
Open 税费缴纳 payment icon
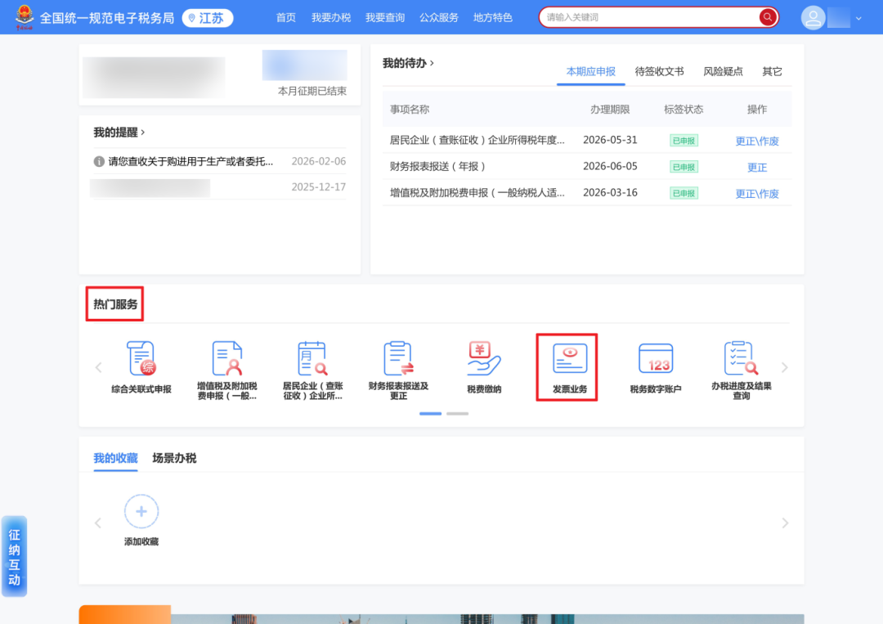point(484,367)
